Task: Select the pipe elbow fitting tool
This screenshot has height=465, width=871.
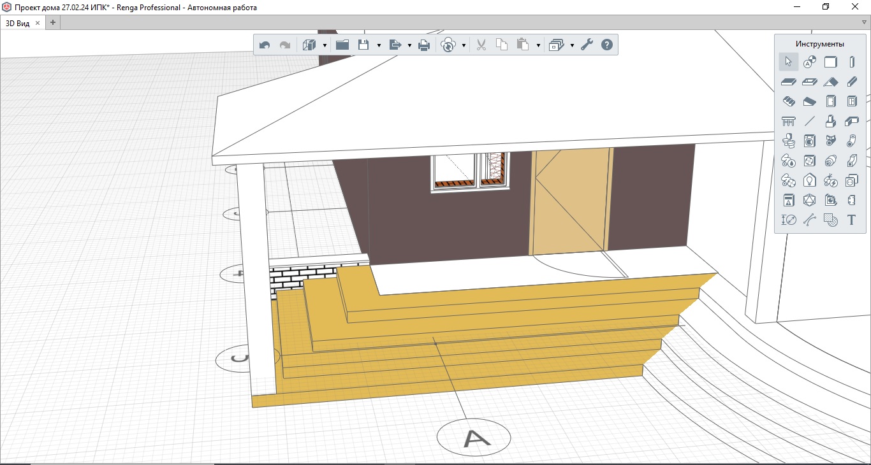Action: point(851,141)
